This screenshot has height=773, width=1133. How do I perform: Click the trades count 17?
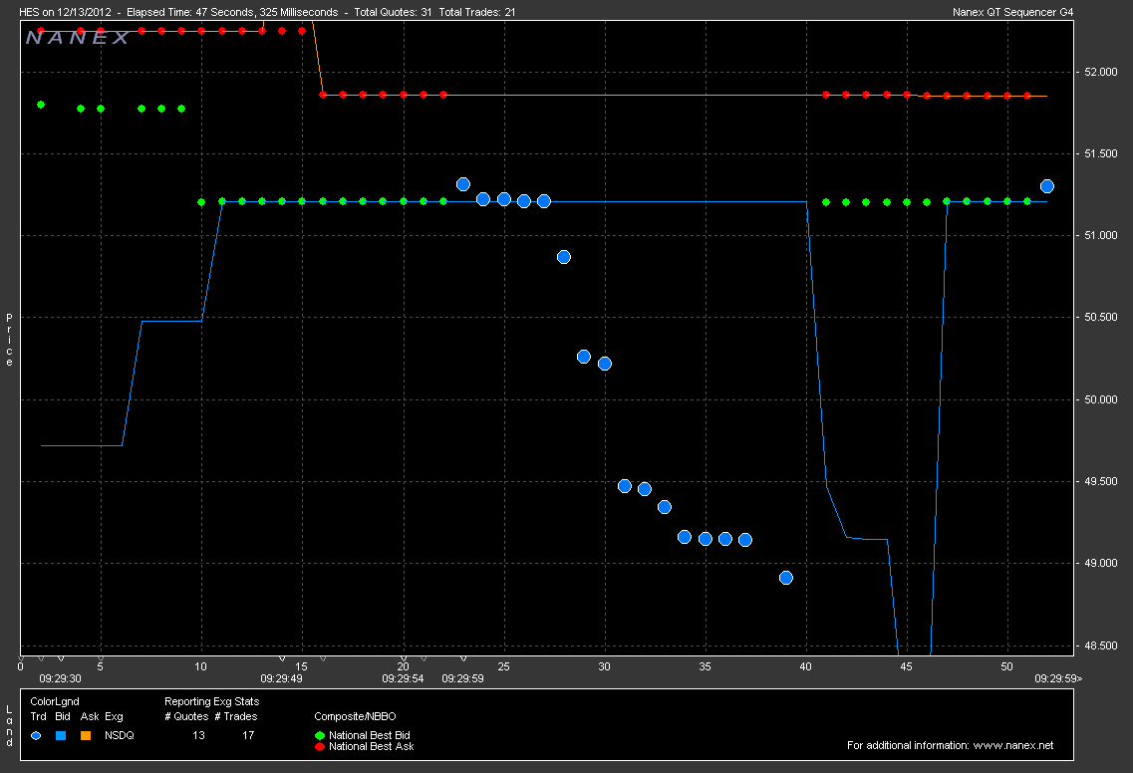(248, 735)
